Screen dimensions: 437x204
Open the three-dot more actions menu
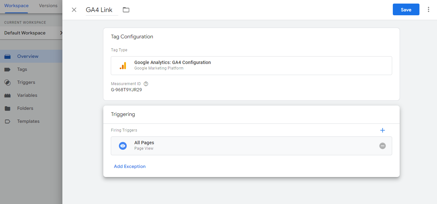(429, 9)
